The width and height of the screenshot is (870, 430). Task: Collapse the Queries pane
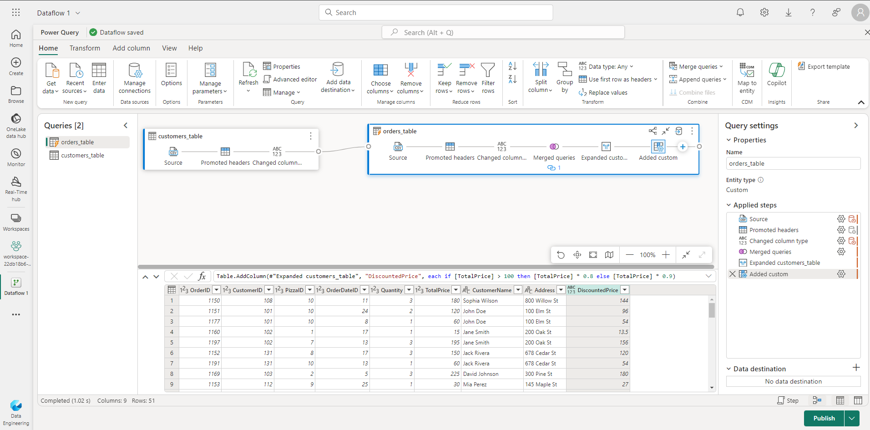click(126, 126)
